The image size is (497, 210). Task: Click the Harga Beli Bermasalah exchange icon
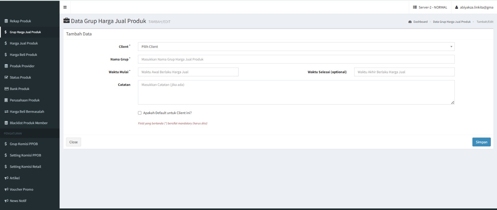pos(6,112)
